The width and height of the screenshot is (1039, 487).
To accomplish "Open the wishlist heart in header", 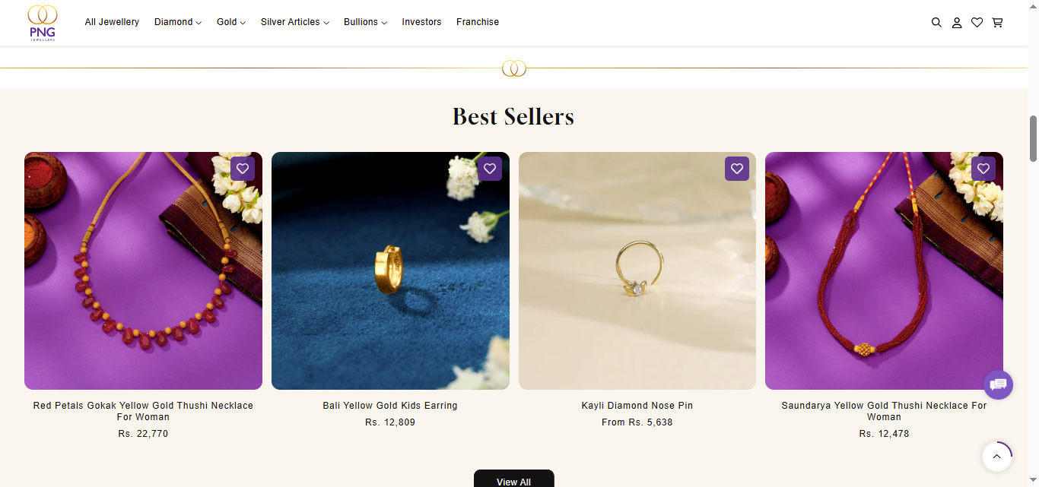I will 977,23.
